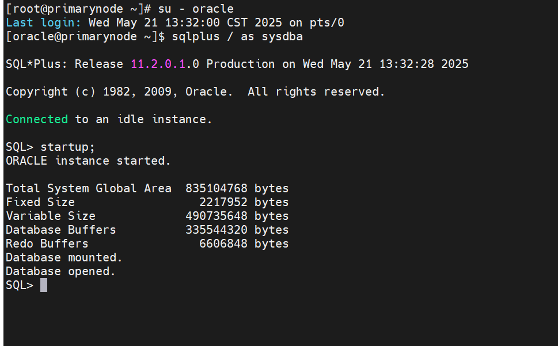The image size is (558, 346).
Task: Click the "Variable Size" label
Action: [x=51, y=216]
